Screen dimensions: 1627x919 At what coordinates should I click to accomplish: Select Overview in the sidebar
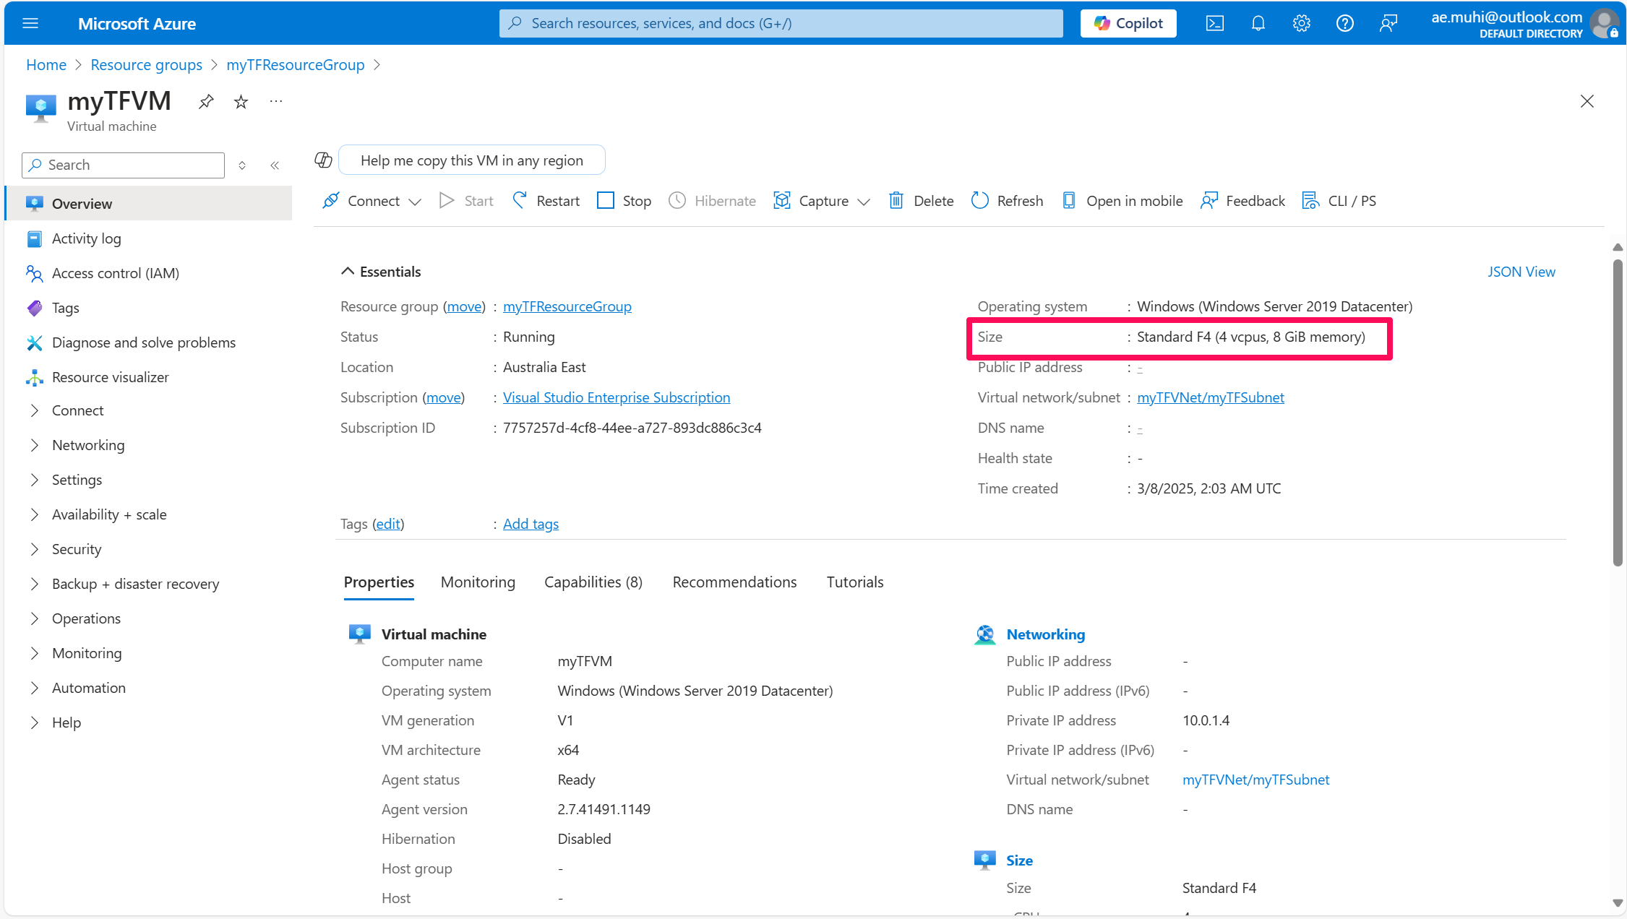pyautogui.click(x=148, y=204)
